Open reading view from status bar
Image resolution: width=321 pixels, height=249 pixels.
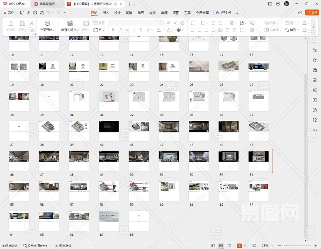[230, 246]
